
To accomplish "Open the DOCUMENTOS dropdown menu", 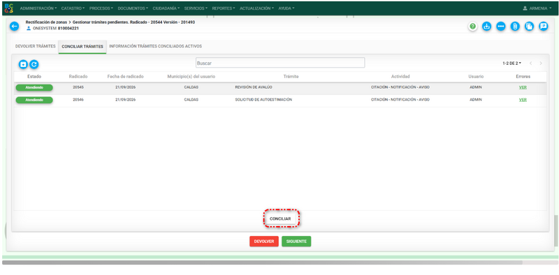I will [x=133, y=8].
